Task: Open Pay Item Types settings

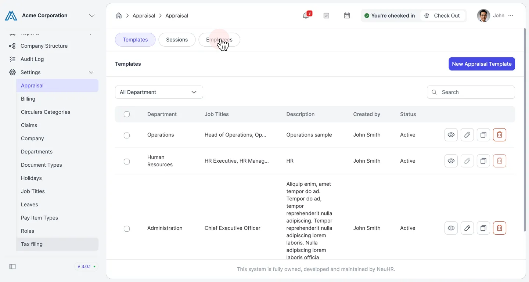Action: 57,218
